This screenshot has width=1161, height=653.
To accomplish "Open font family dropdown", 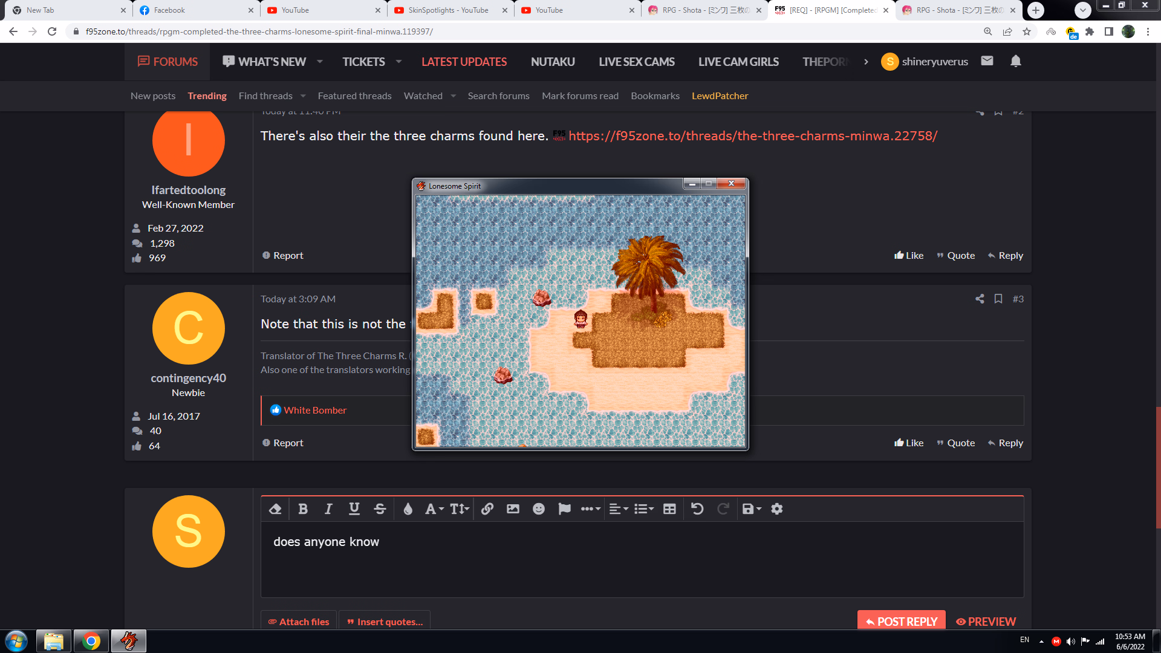I will click(x=434, y=509).
